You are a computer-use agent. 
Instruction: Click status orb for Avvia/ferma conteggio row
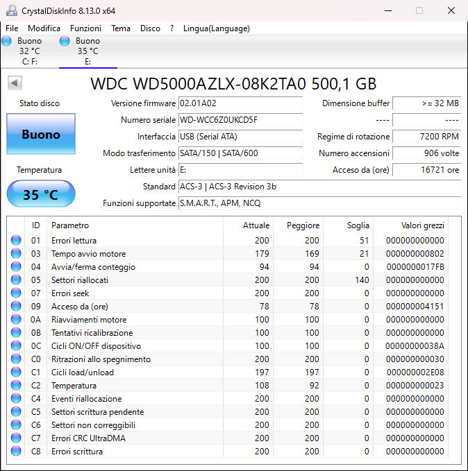(x=16, y=267)
